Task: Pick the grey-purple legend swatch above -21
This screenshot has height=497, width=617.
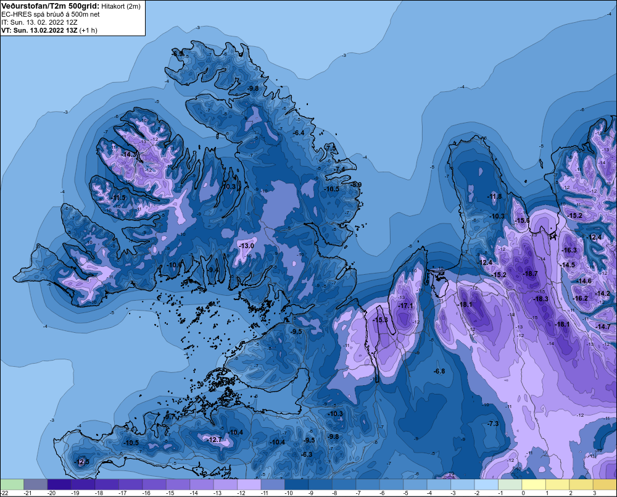Action: point(35,485)
